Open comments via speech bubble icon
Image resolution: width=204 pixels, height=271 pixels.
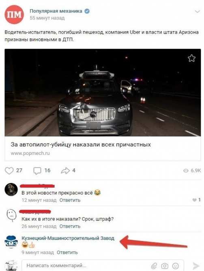(x=37, y=171)
